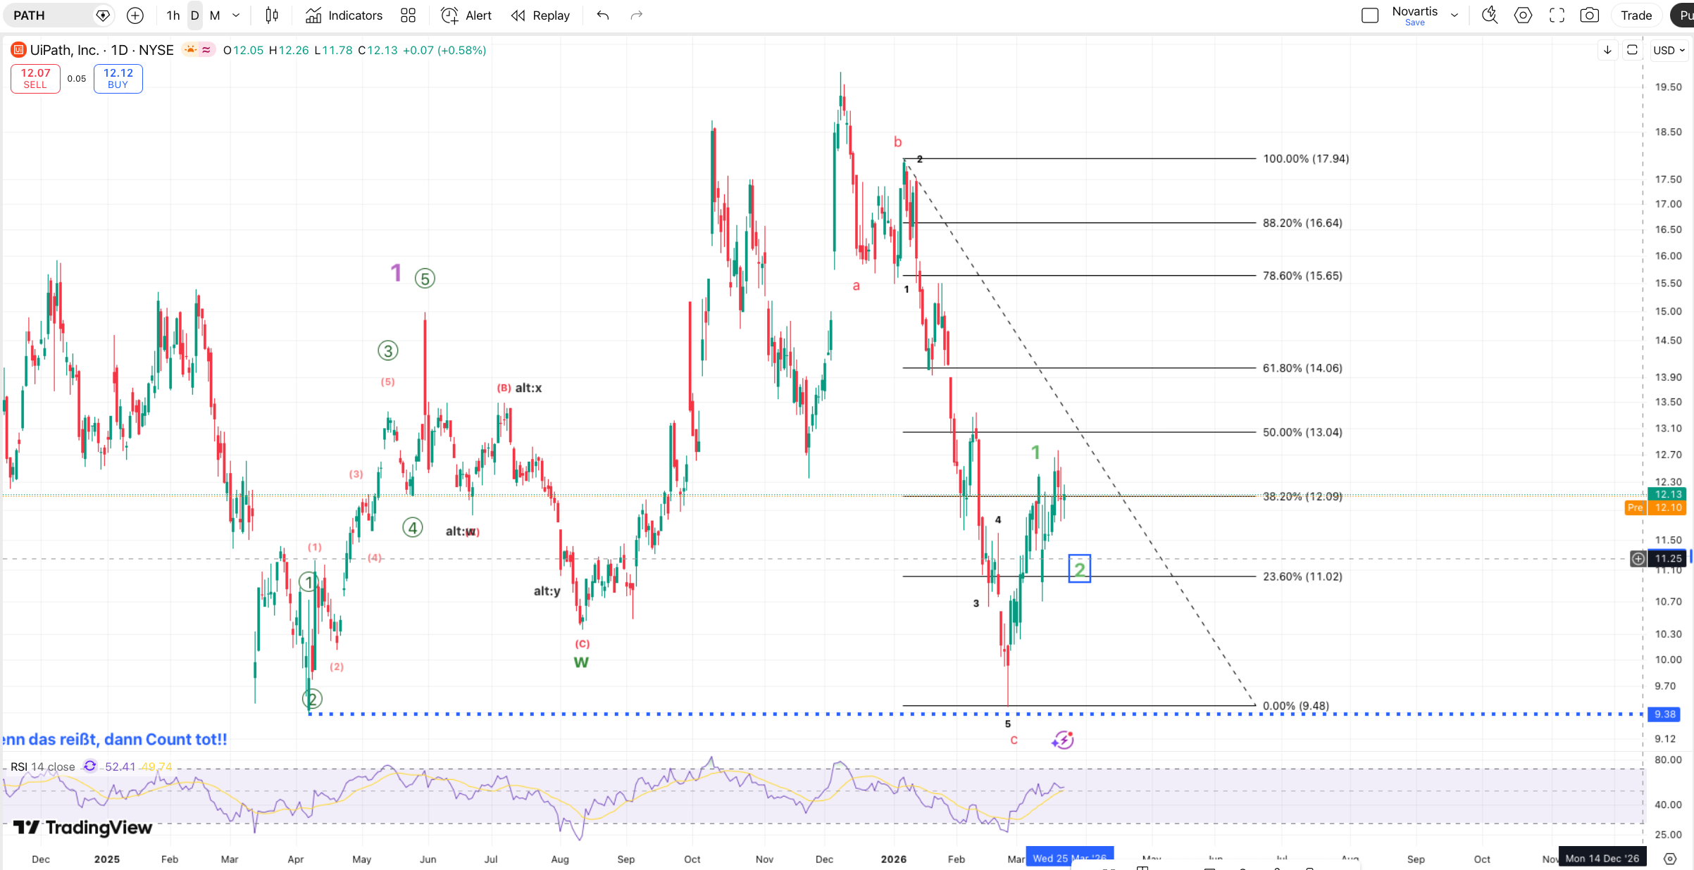The width and height of the screenshot is (1694, 870).
Task: Click the add symbol plus button
Action: (x=135, y=15)
